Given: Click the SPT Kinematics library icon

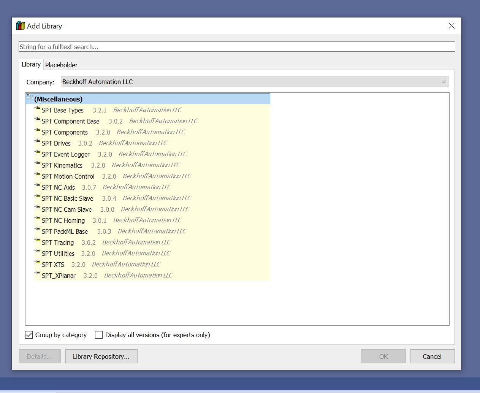Looking at the screenshot, I should point(38,163).
